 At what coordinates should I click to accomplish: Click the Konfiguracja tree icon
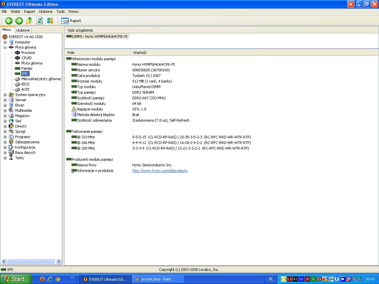(11, 147)
